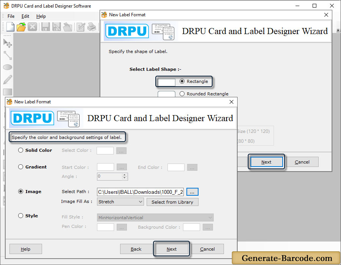Viewport: 341px width, 265px height.
Task: Click the greyed-out close document X icon
Action: click(x=33, y=27)
